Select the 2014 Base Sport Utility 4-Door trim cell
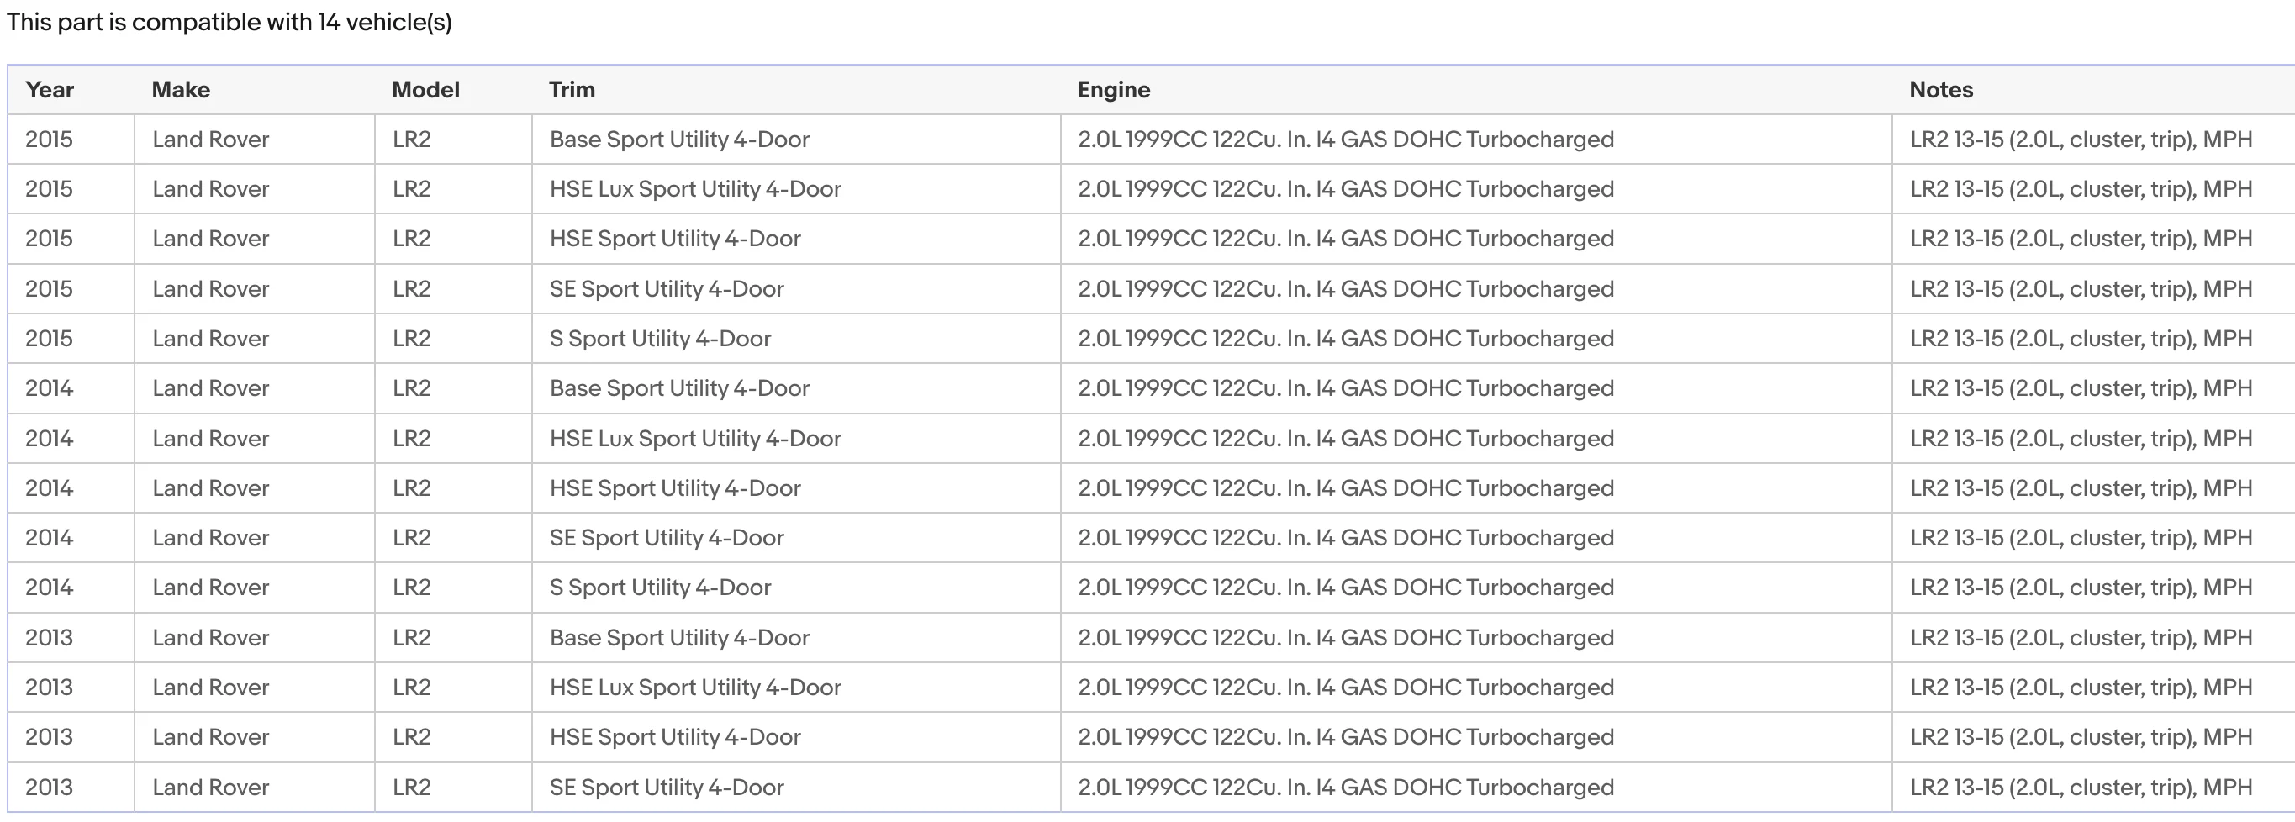Image resolution: width=2295 pixels, height=822 pixels. [x=796, y=388]
